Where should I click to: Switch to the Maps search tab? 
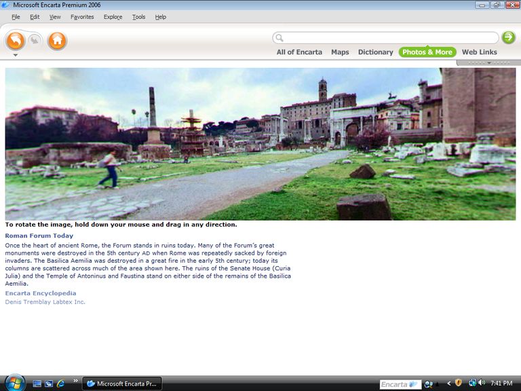coord(340,52)
